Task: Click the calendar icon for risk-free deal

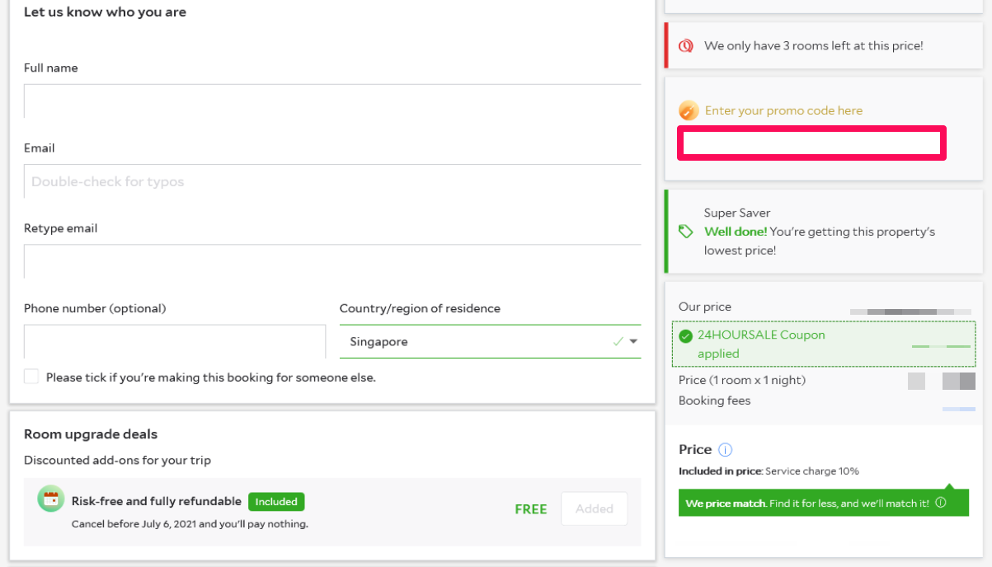Action: (x=51, y=499)
